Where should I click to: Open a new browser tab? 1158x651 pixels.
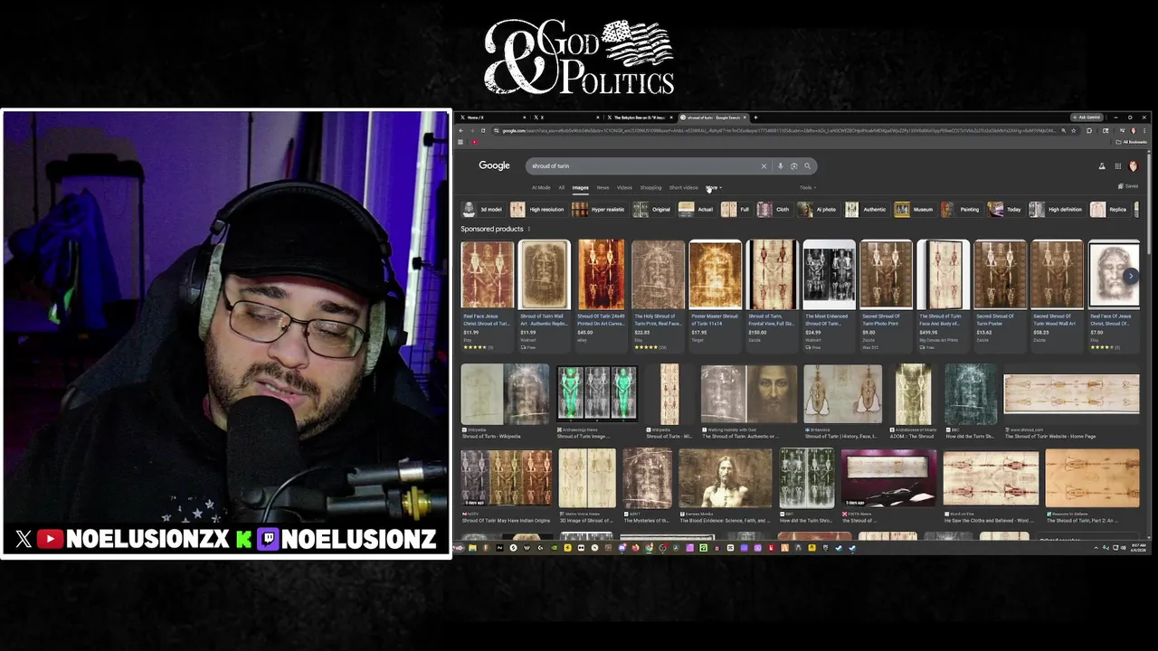tap(755, 118)
